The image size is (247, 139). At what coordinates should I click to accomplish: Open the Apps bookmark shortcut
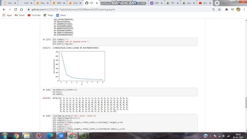7,15
